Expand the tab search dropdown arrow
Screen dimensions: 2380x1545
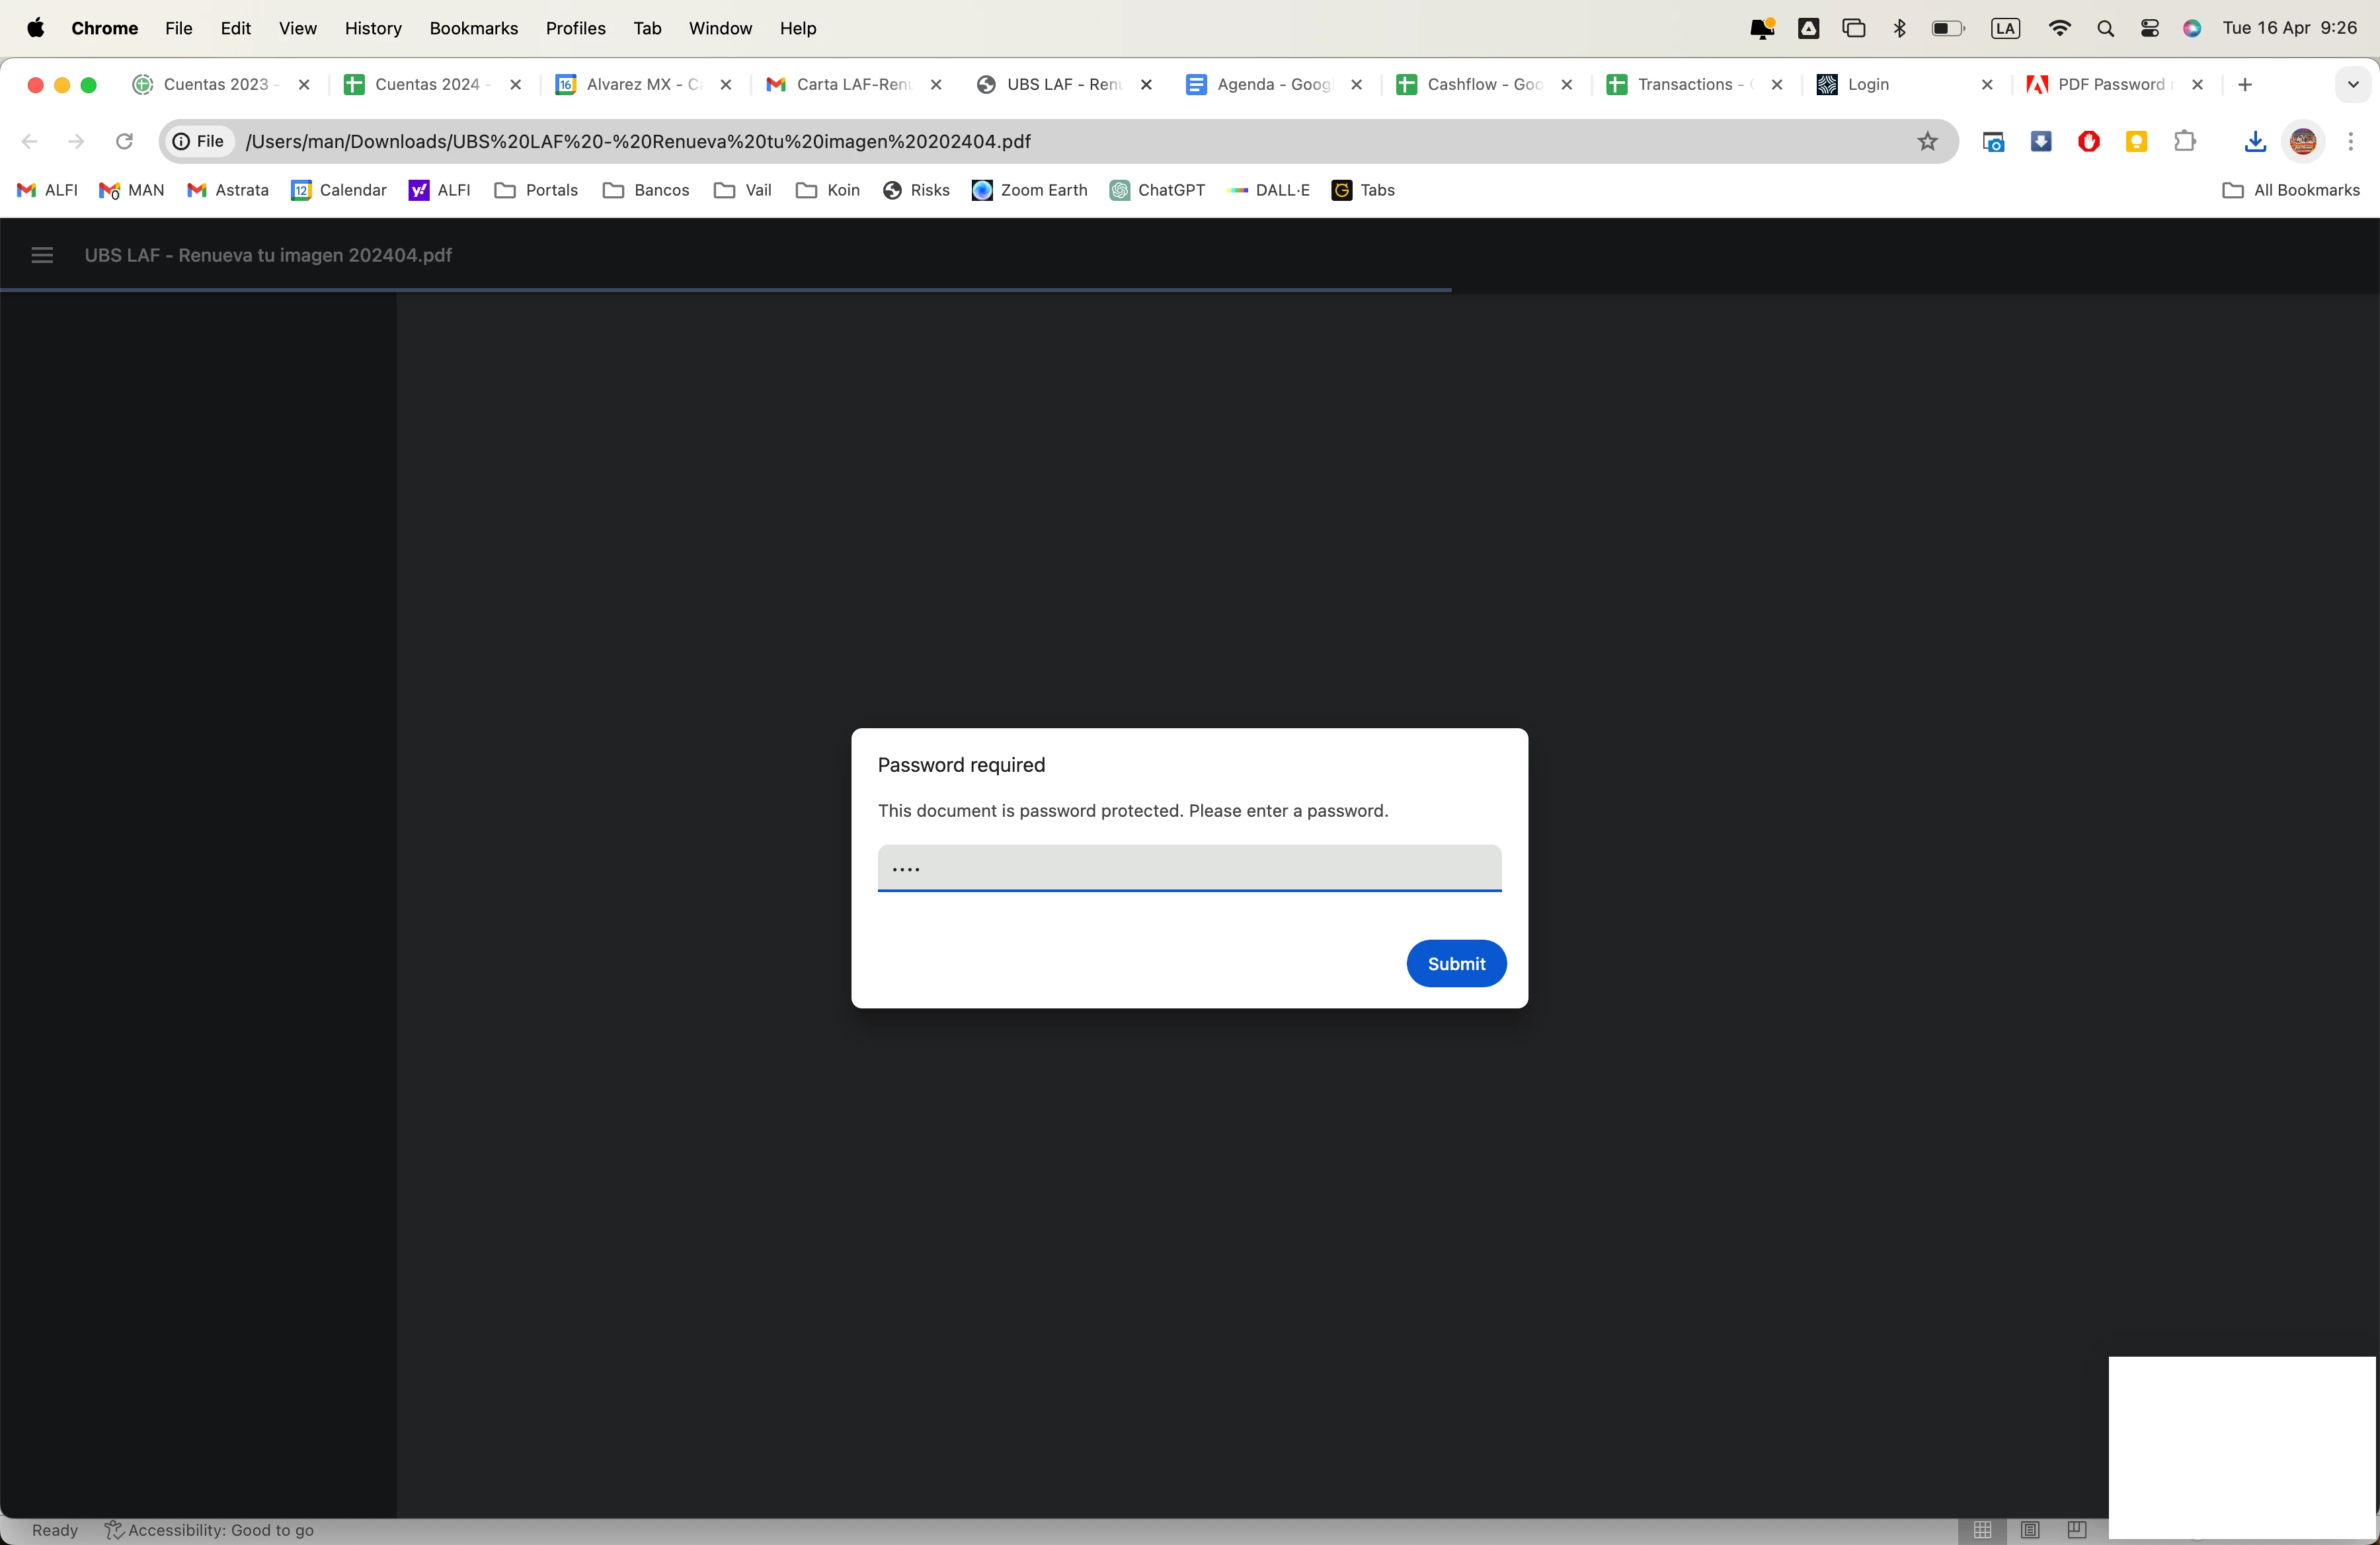(x=2352, y=85)
